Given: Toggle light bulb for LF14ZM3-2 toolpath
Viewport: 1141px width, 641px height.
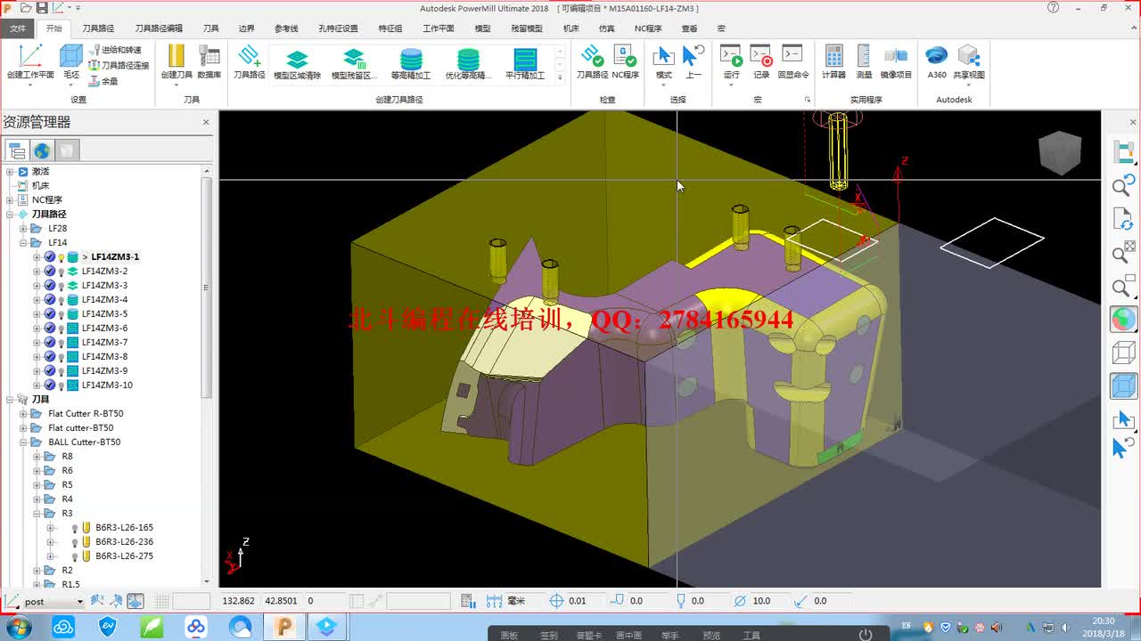Looking at the screenshot, I should point(62,272).
